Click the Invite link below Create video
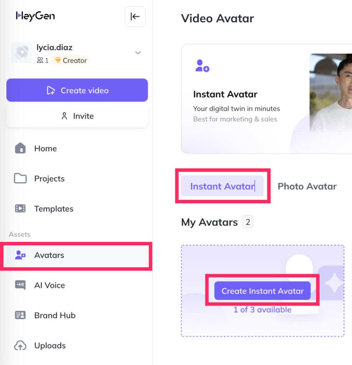The width and height of the screenshot is (352, 365). [77, 116]
